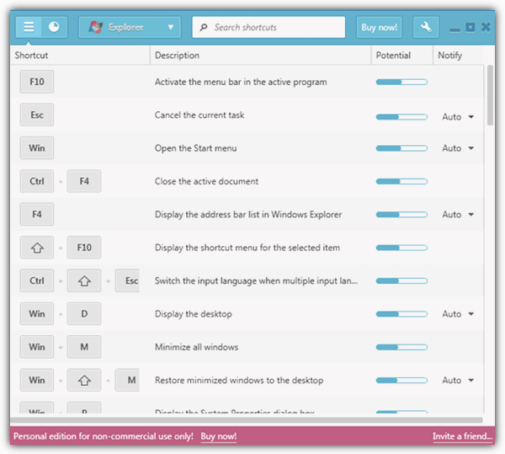Open Auto notify dropdown for Display the desktop
The image size is (505, 454).
pos(459,314)
